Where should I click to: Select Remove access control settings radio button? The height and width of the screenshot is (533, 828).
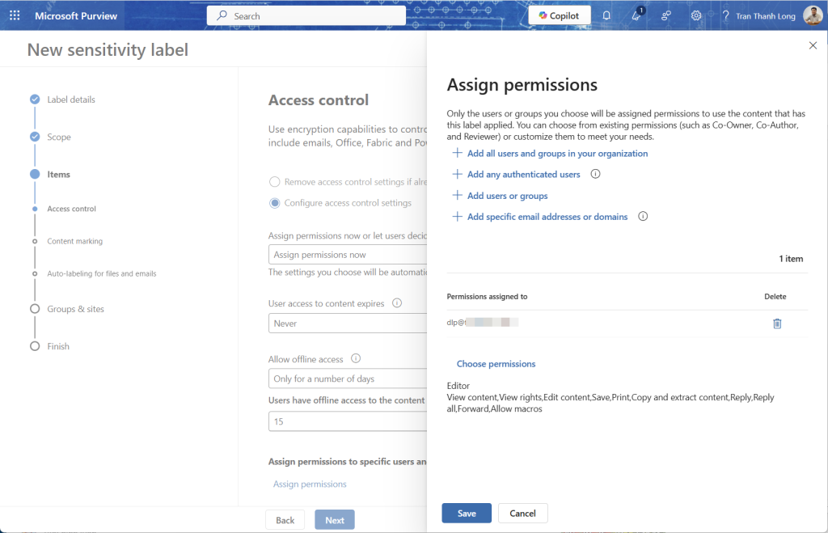point(275,182)
